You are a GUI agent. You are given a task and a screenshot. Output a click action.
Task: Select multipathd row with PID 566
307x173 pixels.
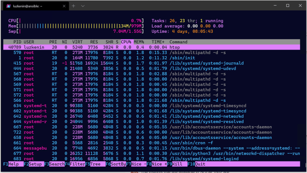click(152, 100)
